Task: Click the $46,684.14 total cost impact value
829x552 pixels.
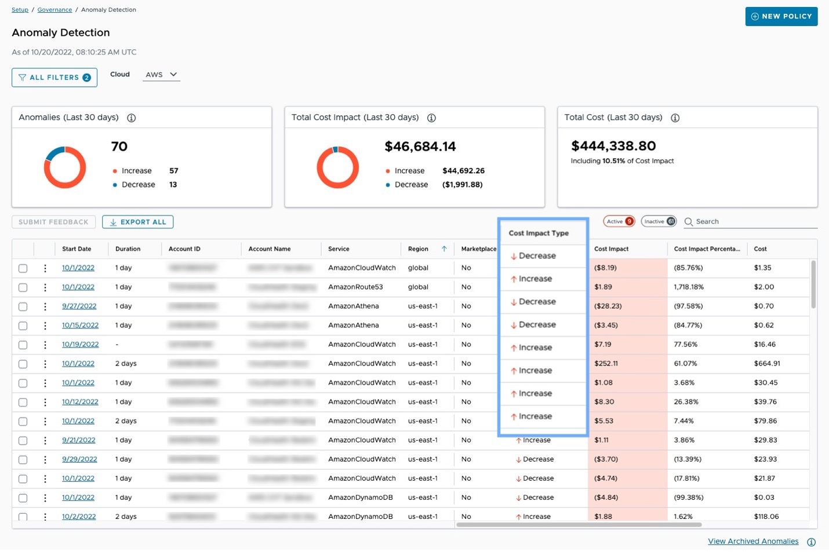Action: (420, 147)
